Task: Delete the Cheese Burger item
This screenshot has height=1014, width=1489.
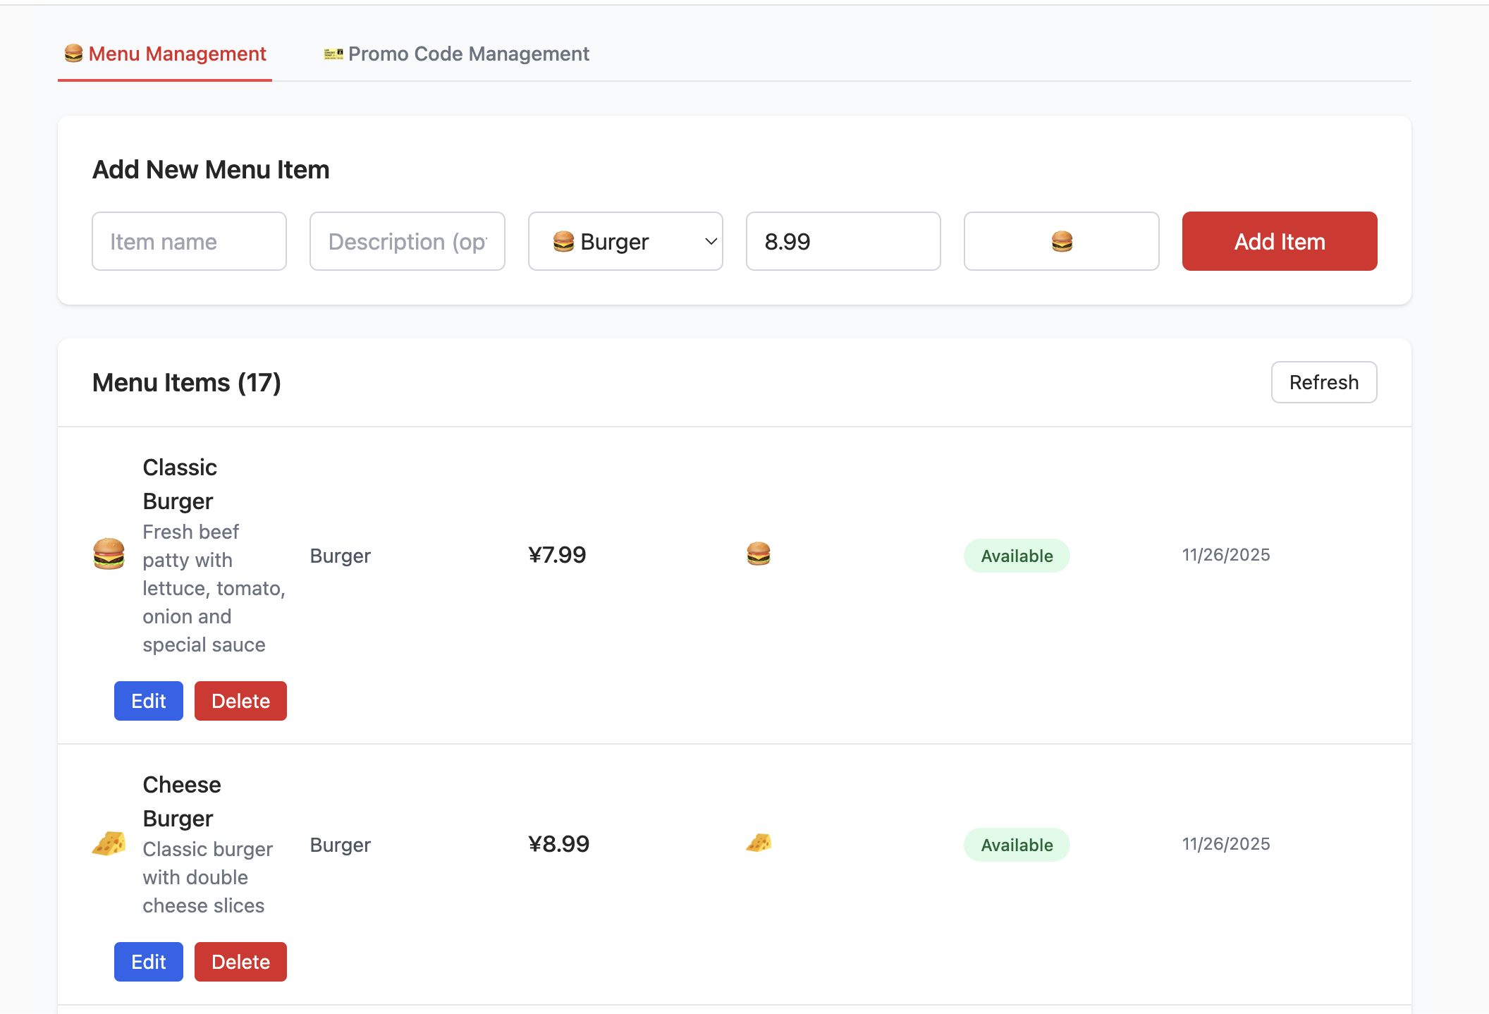Action: point(240,962)
